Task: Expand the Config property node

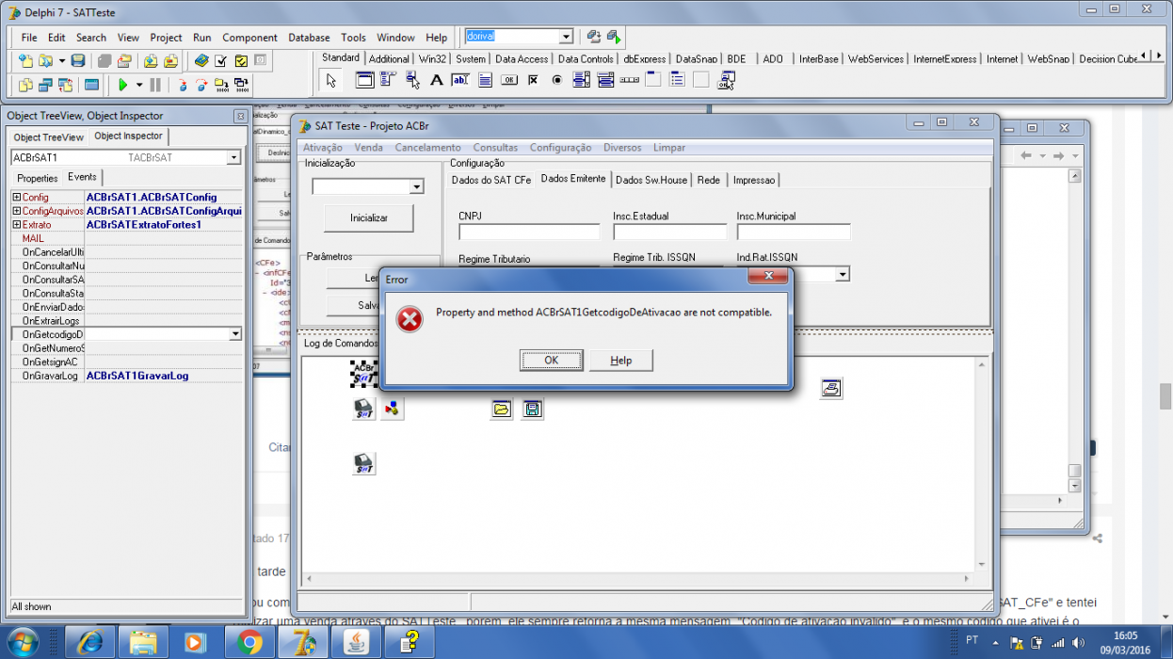Action: pyautogui.click(x=16, y=197)
